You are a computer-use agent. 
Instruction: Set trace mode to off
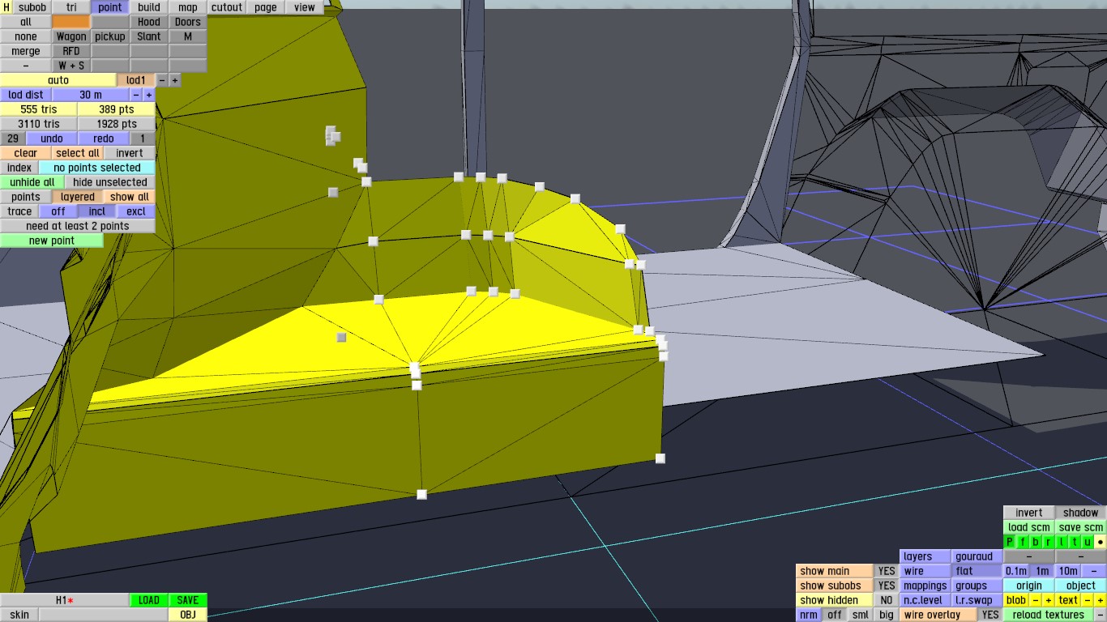coord(58,211)
